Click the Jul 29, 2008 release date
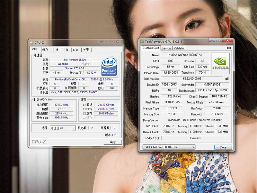The height and width of the screenshot is (193, 257). click(171, 73)
